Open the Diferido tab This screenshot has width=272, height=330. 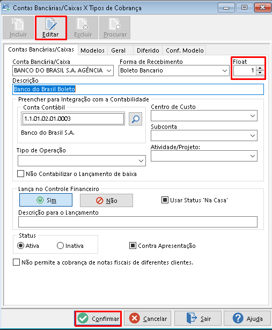148,50
